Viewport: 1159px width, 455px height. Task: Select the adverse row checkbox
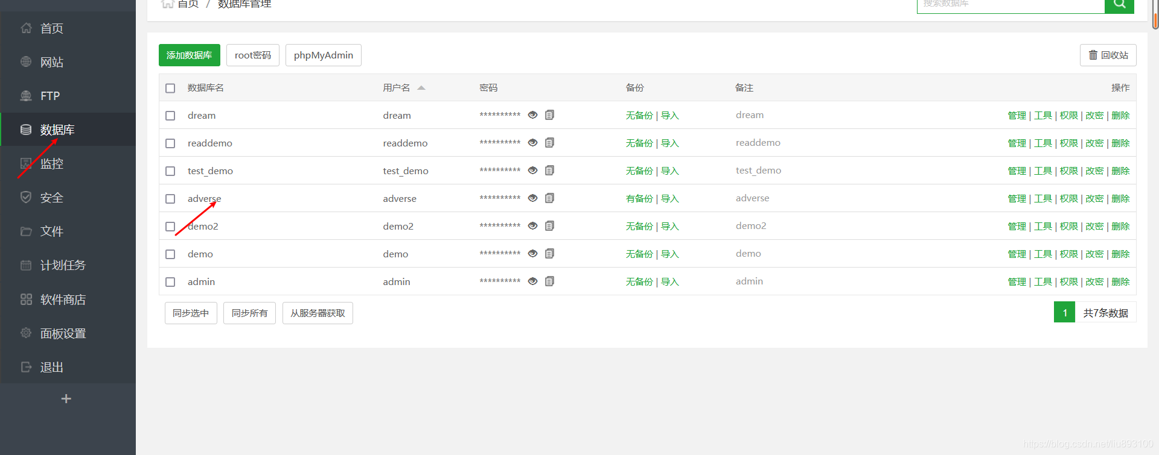point(170,199)
